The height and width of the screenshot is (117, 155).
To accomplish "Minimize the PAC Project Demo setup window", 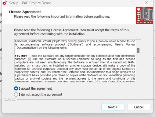I will [x=119, y=3].
